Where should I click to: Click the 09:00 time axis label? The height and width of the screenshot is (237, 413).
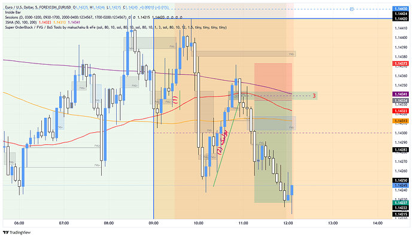154,223
